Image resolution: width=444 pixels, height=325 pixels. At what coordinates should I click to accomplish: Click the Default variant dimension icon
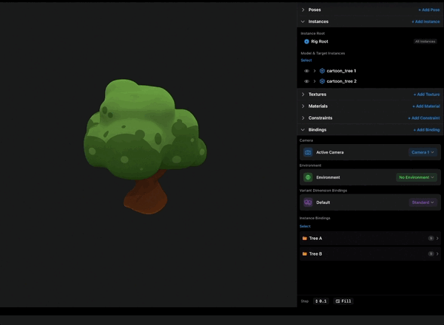pyautogui.click(x=308, y=202)
